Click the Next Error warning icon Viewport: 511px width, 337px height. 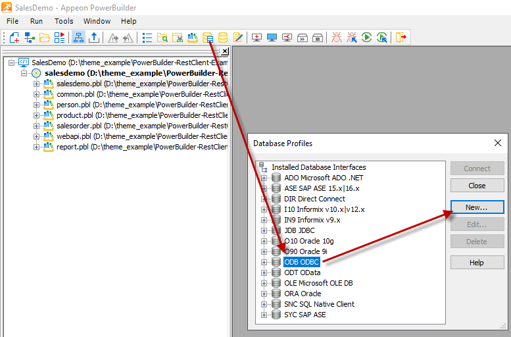(x=112, y=38)
